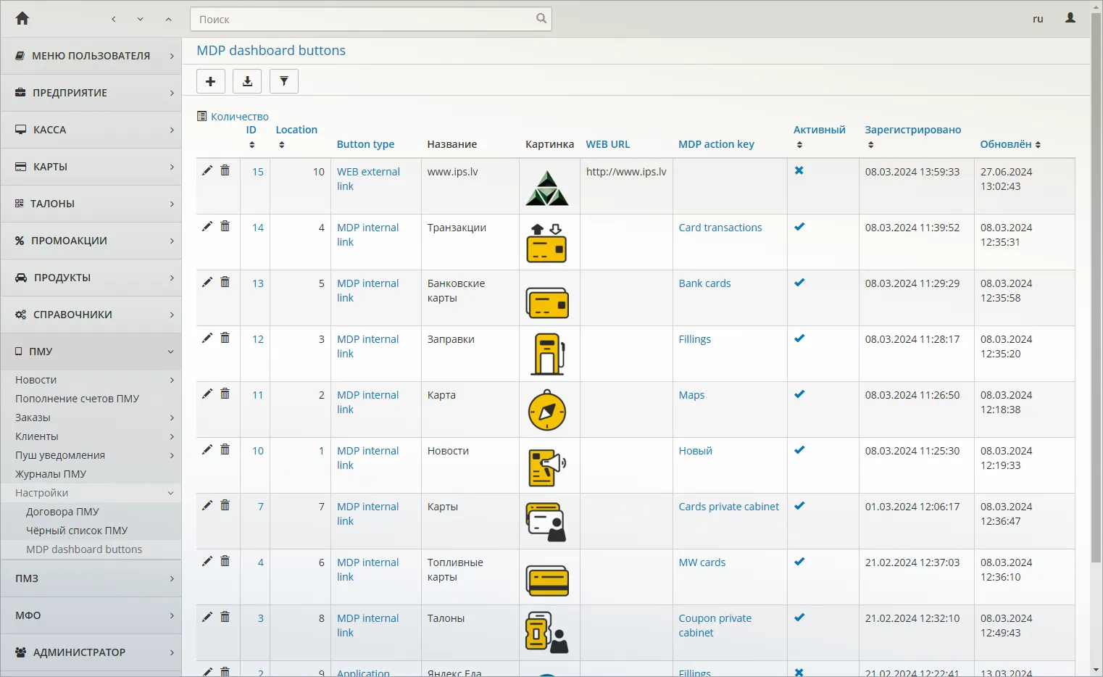
Task: Toggle active checkmark for Fillings row ID 12
Action: pos(799,338)
